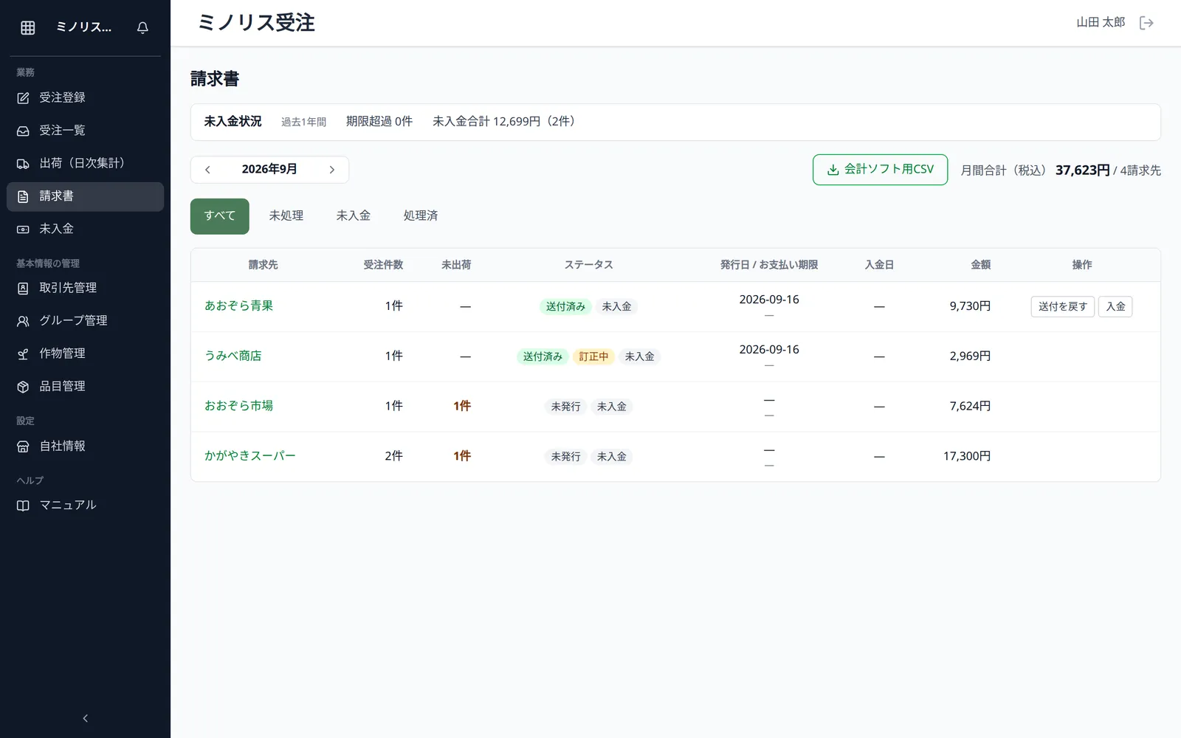
Task: Open うみべ商店 invoice link
Action: pos(233,356)
